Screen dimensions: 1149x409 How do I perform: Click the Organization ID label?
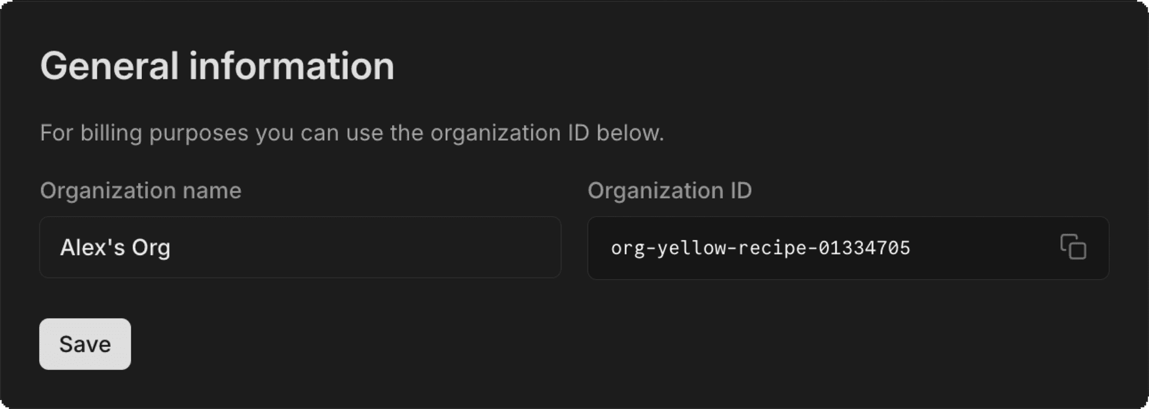(x=669, y=190)
